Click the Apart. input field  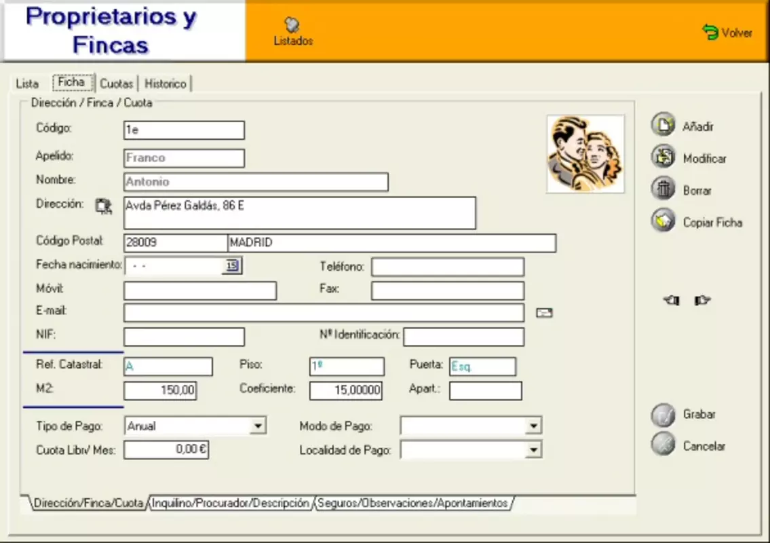point(486,391)
